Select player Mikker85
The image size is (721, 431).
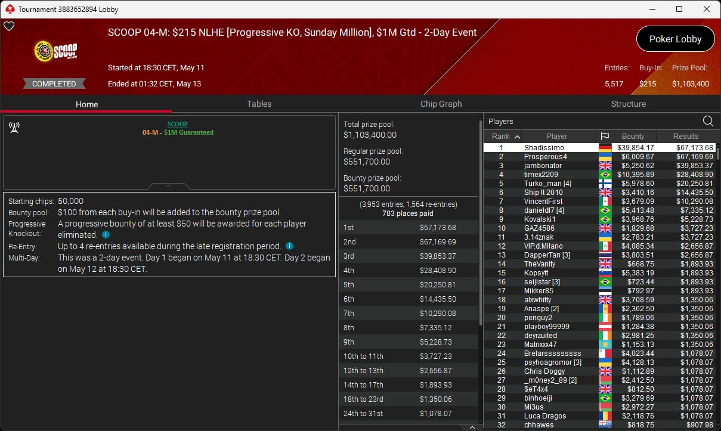[539, 291]
